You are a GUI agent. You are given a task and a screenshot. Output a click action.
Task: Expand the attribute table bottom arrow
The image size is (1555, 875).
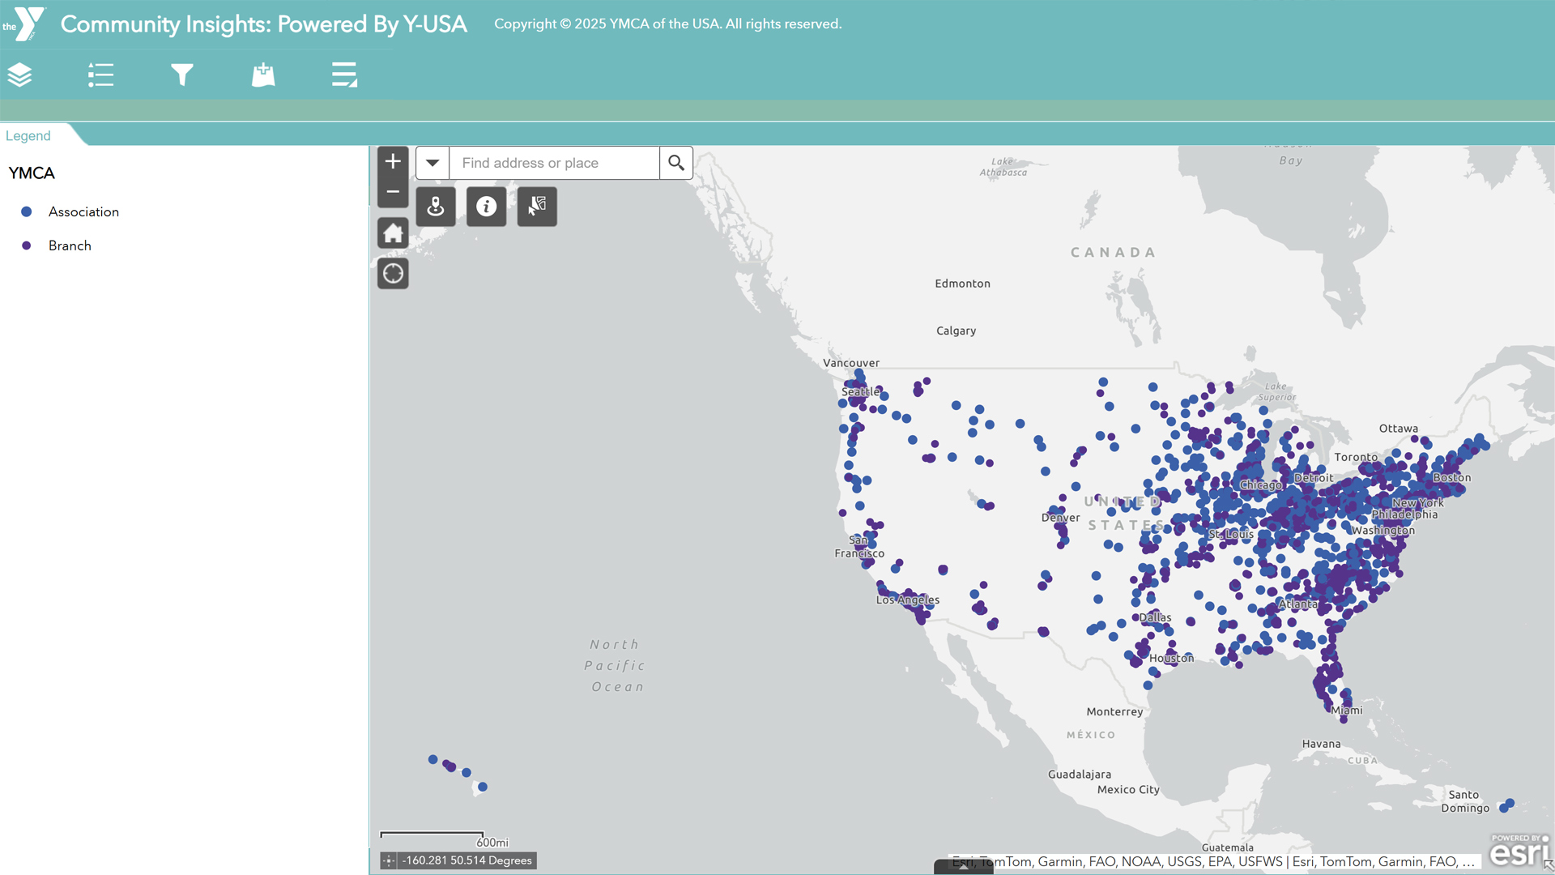(963, 867)
